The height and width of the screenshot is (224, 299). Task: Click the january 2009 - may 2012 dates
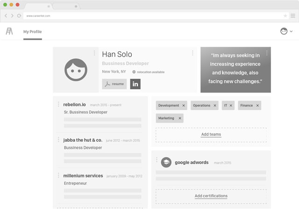pyautogui.click(x=124, y=176)
